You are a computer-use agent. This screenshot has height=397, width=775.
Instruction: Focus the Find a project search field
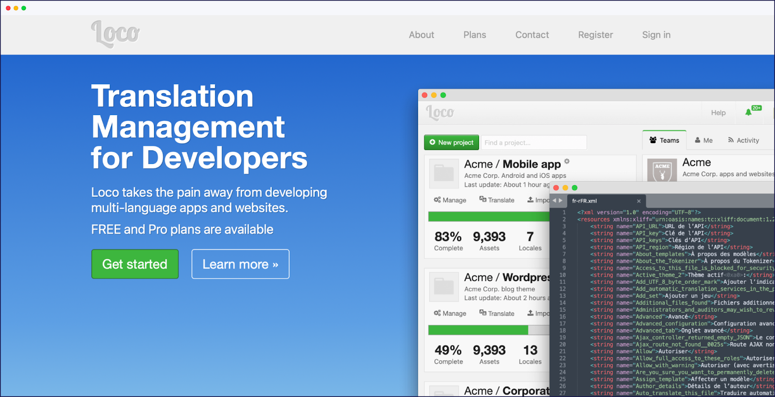pos(534,143)
